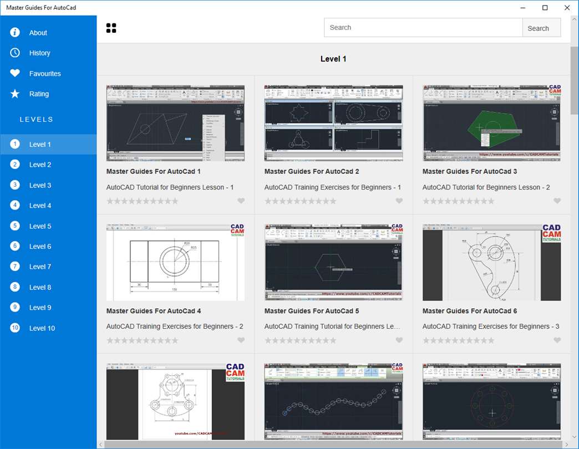Open the About info icon
Image resolution: width=579 pixels, height=449 pixels.
click(x=15, y=33)
